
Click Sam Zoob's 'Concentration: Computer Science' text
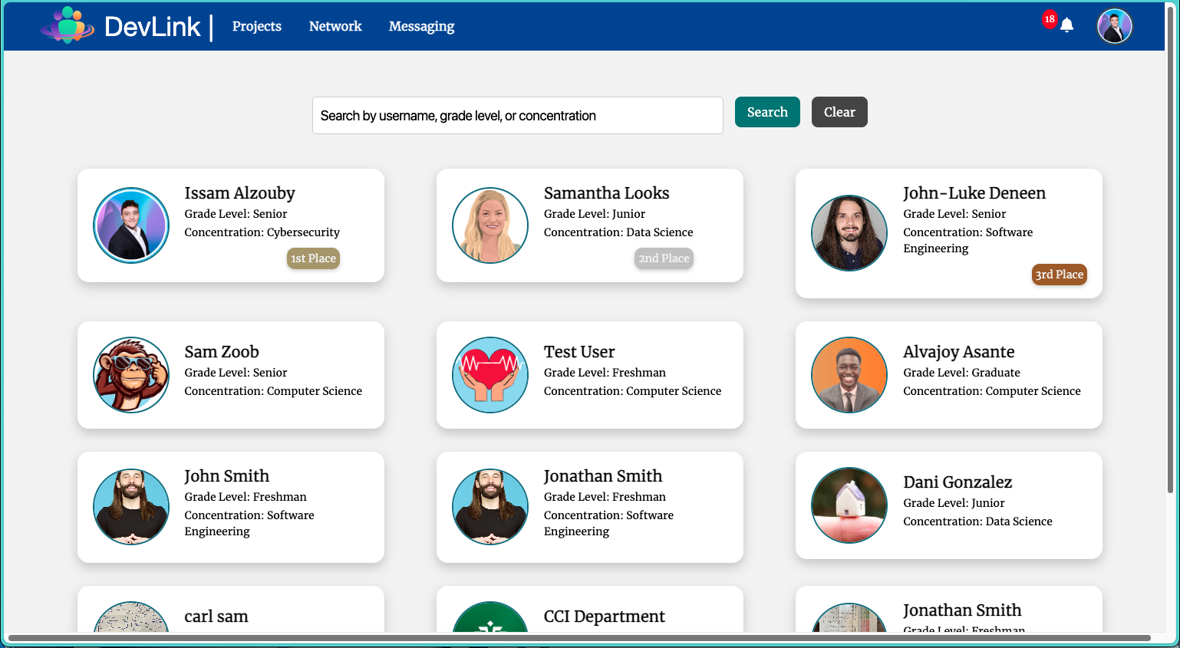tap(273, 391)
